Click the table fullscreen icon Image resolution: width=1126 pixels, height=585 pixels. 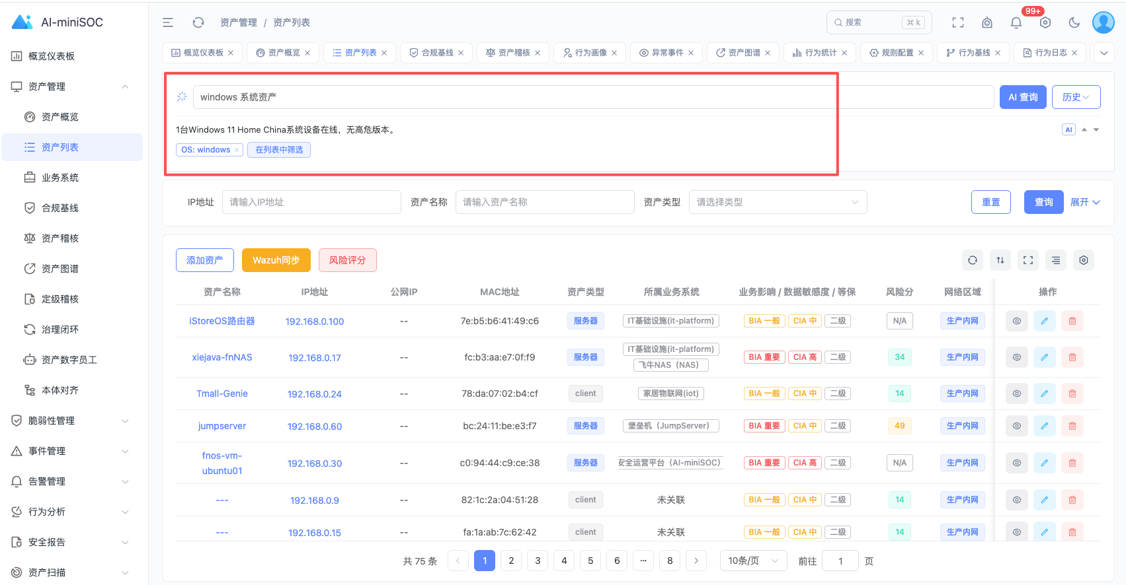pos(1028,260)
